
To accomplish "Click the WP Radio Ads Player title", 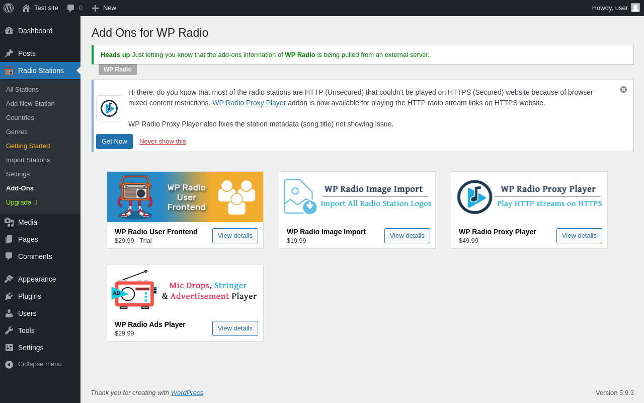I will pyautogui.click(x=150, y=324).
